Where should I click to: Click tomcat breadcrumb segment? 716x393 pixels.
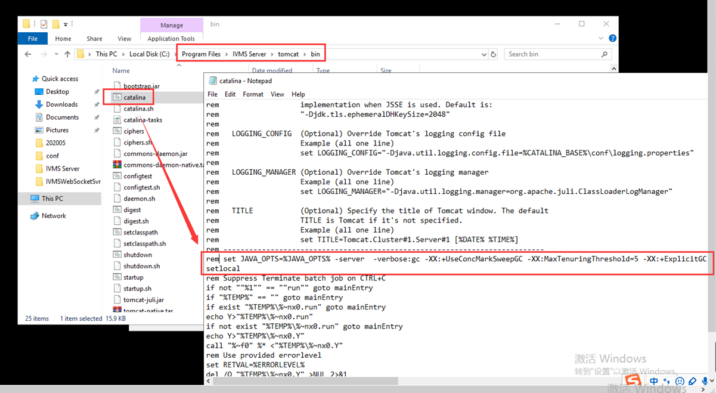coord(289,54)
